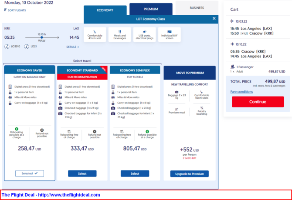
Task: Click Premium Baggage 2 x 23 kg icon
Action: (x=177, y=92)
